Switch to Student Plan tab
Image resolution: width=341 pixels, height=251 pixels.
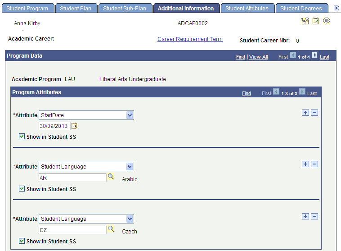click(x=76, y=8)
